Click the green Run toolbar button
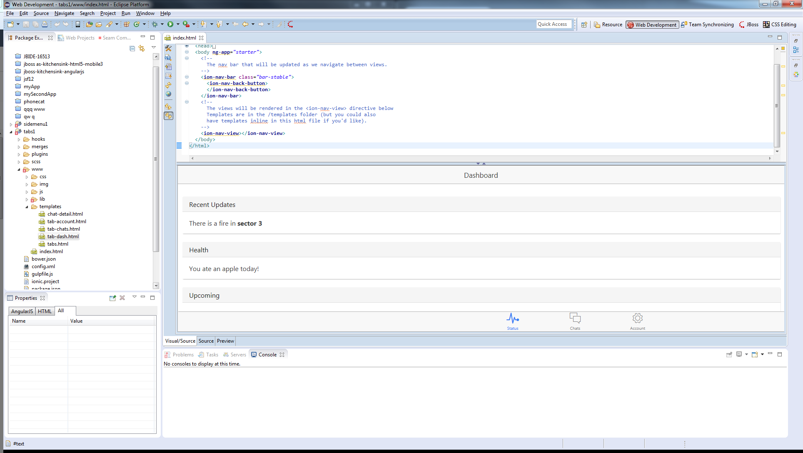The width and height of the screenshot is (803, 453). pyautogui.click(x=170, y=24)
